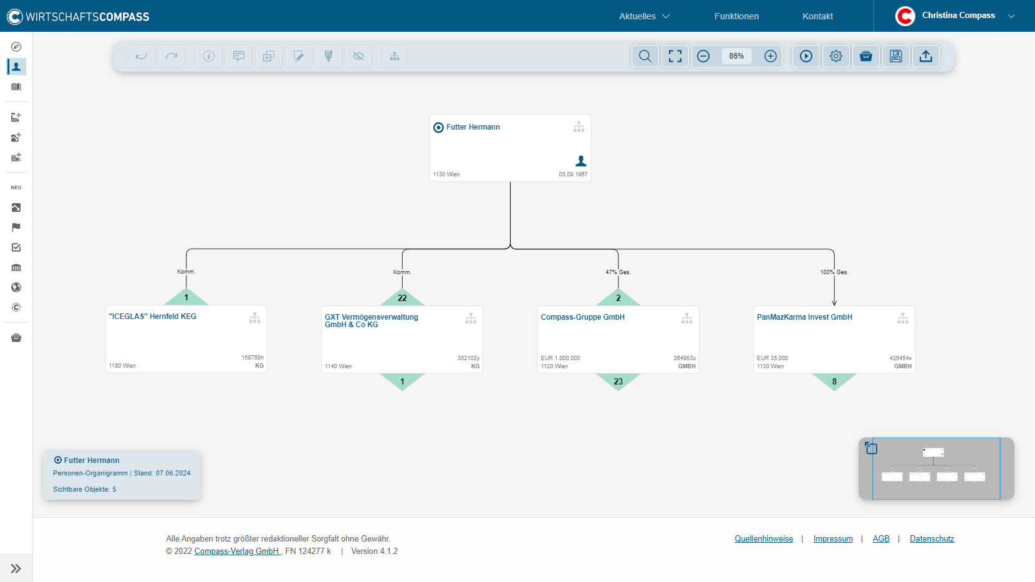The image size is (1035, 582).
Task: Click the edit selection pencil icon
Action: [299, 56]
